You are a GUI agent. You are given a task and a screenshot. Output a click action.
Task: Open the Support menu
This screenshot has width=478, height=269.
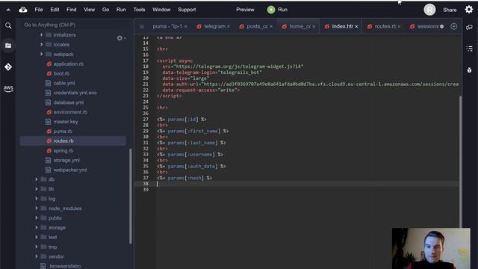187,10
